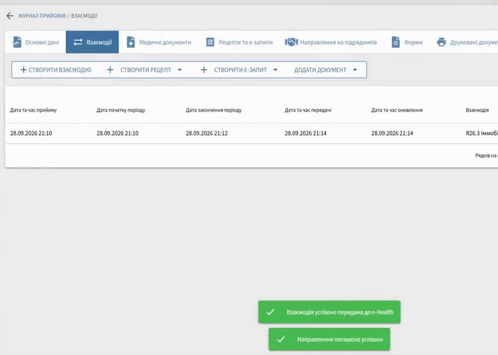Click the Взаємодії swap arrows icon

[78, 42]
